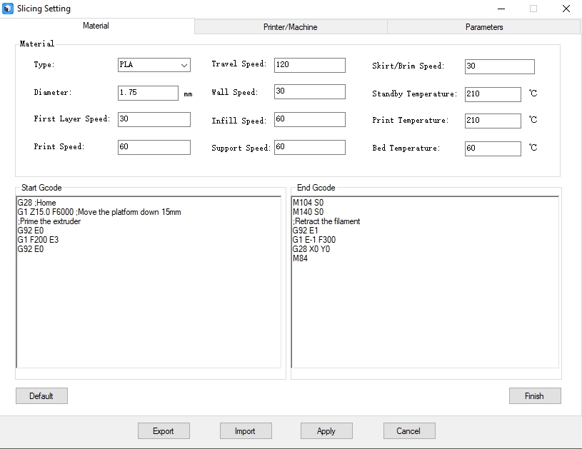
Task: Click ';Prime the extruder' comment line
Action: click(49, 221)
